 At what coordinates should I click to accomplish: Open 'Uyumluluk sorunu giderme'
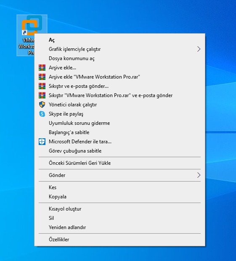pyautogui.click(x=119, y=123)
